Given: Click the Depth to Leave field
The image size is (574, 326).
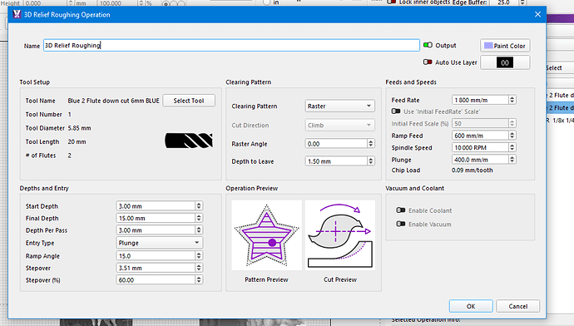Looking at the screenshot, I should click(336, 161).
